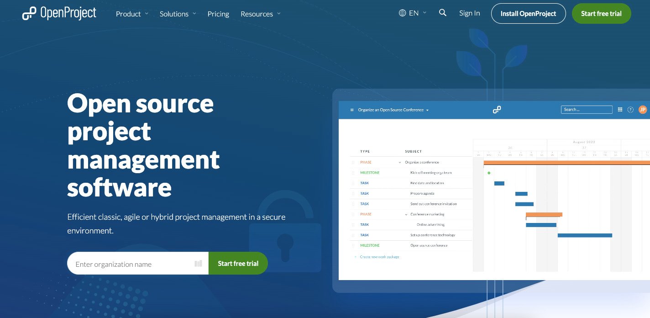Screen dimensions: 650x318
Task: Click the help question mark icon
Action: tap(631, 110)
